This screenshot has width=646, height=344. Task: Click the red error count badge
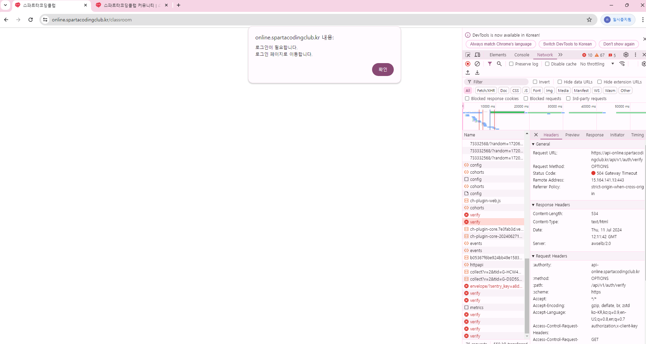tap(587, 55)
